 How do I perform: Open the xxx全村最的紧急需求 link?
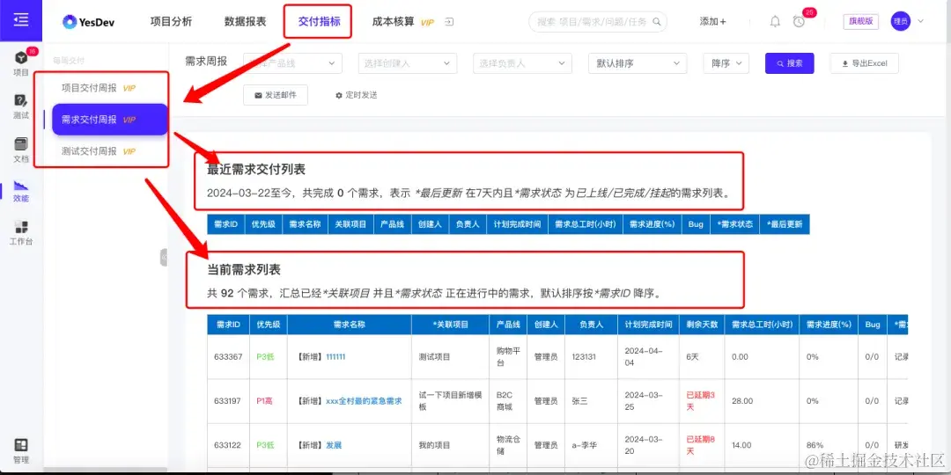364,401
